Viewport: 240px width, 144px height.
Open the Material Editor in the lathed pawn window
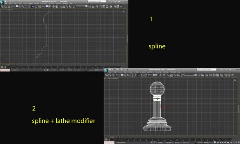(222, 75)
